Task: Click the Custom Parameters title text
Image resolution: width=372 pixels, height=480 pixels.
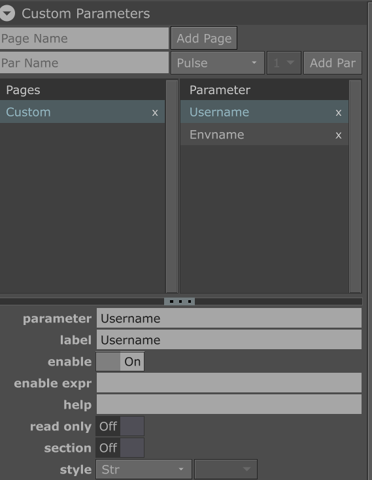Action: coord(86,14)
